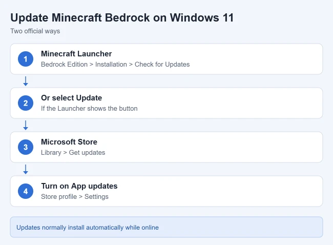Click the 'Turn on App updates' card title

79,186
